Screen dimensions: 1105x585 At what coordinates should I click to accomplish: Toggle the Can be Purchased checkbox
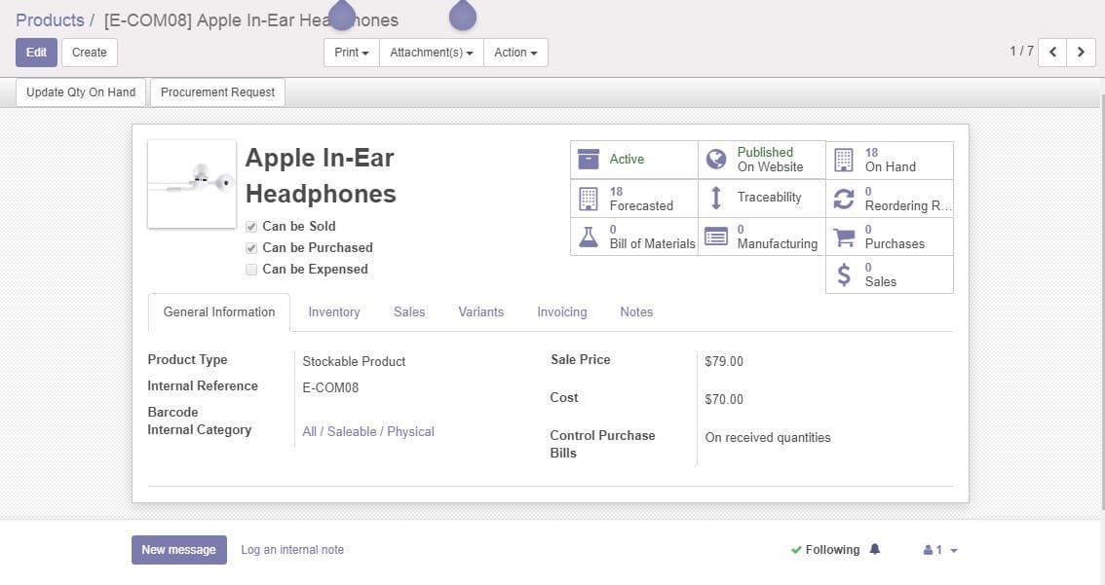[251, 248]
